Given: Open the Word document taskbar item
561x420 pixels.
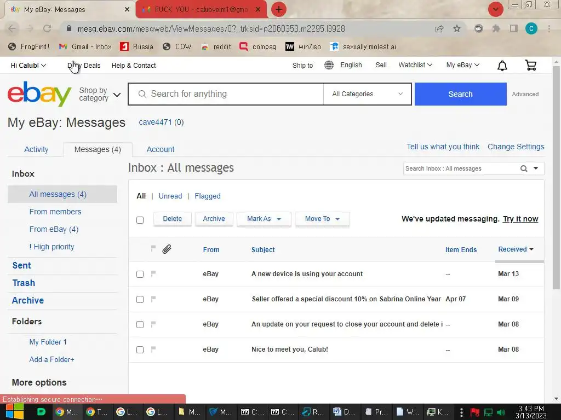Looking at the screenshot, I should point(344,412).
